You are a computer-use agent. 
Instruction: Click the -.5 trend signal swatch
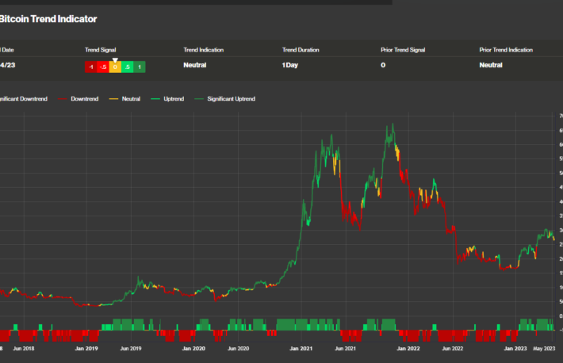[103, 67]
